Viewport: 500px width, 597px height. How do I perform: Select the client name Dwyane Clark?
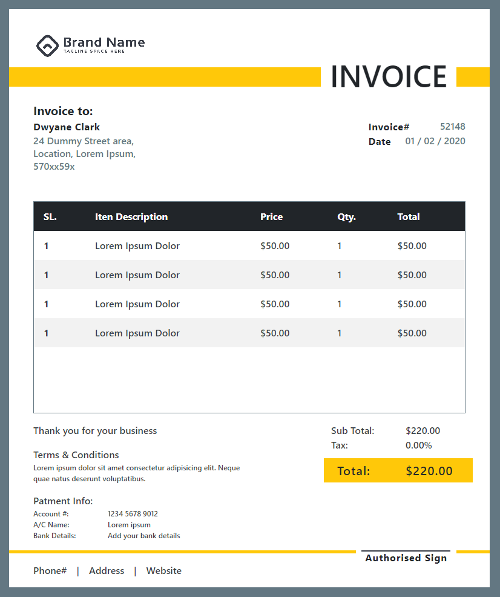pyautogui.click(x=67, y=127)
